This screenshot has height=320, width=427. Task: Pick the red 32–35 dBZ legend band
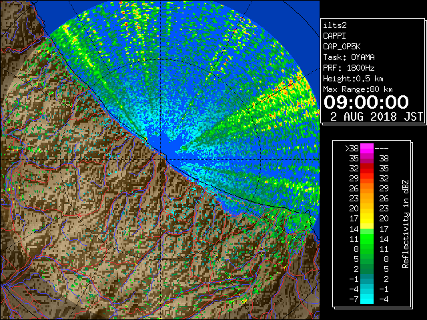[367, 169]
